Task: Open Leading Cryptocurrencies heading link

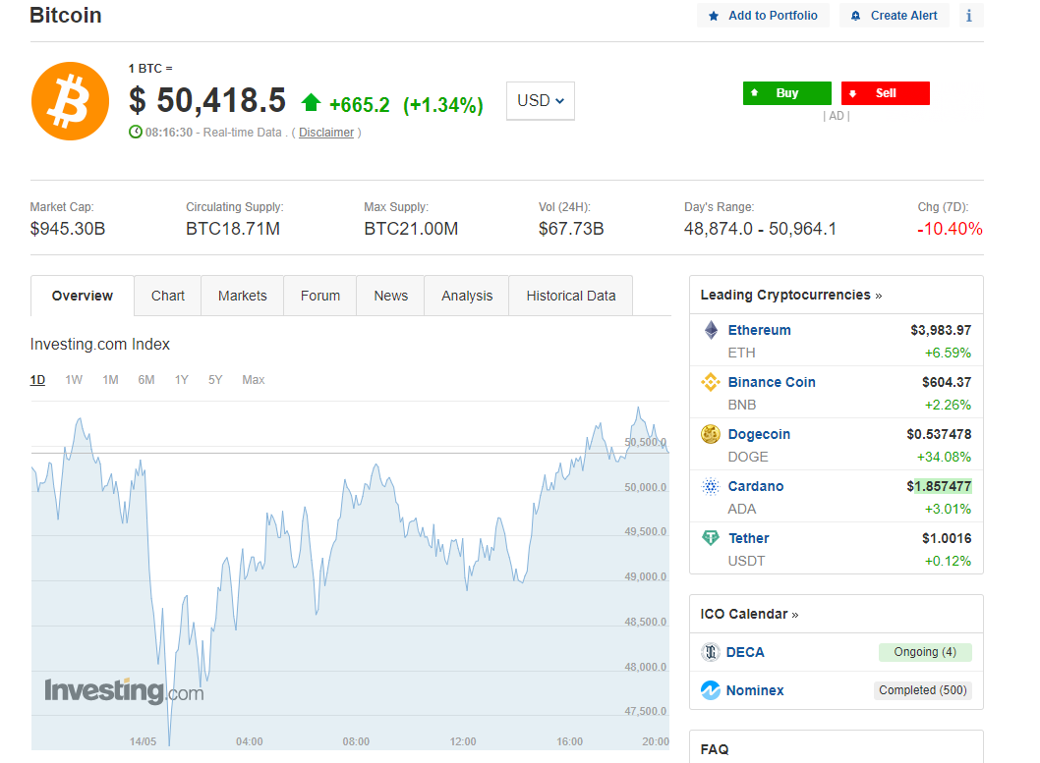Action: click(x=791, y=295)
